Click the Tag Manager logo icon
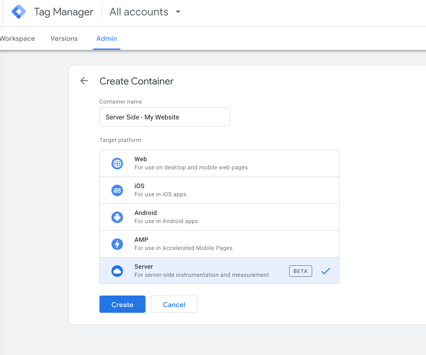 pos(19,12)
